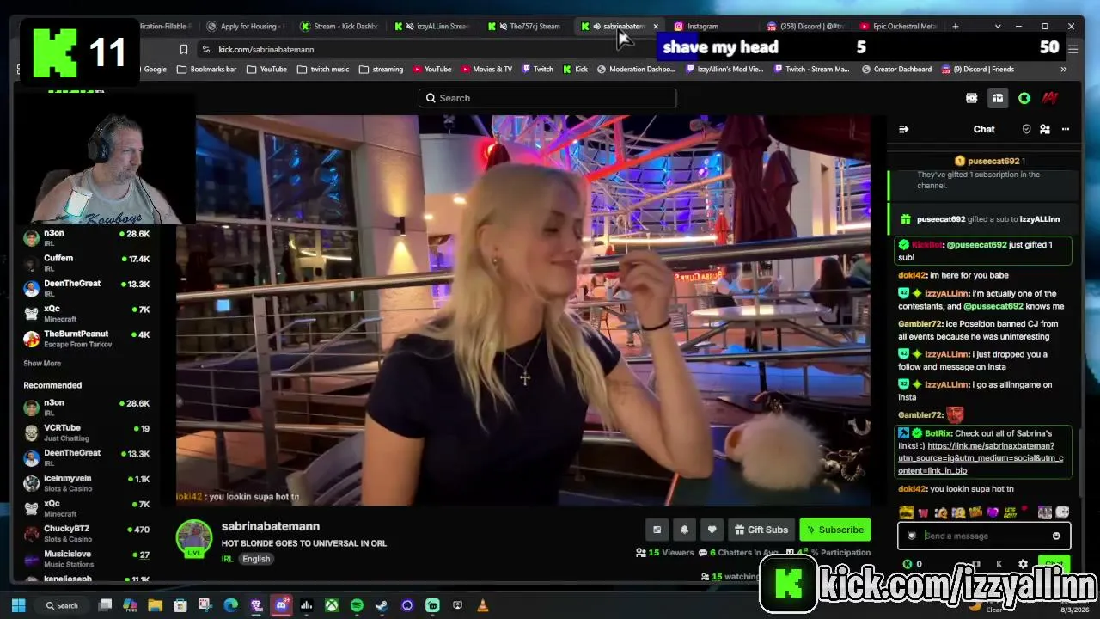The image size is (1100, 619).
Task: Open VCRTube channel in Recommended
Action: click(86, 432)
